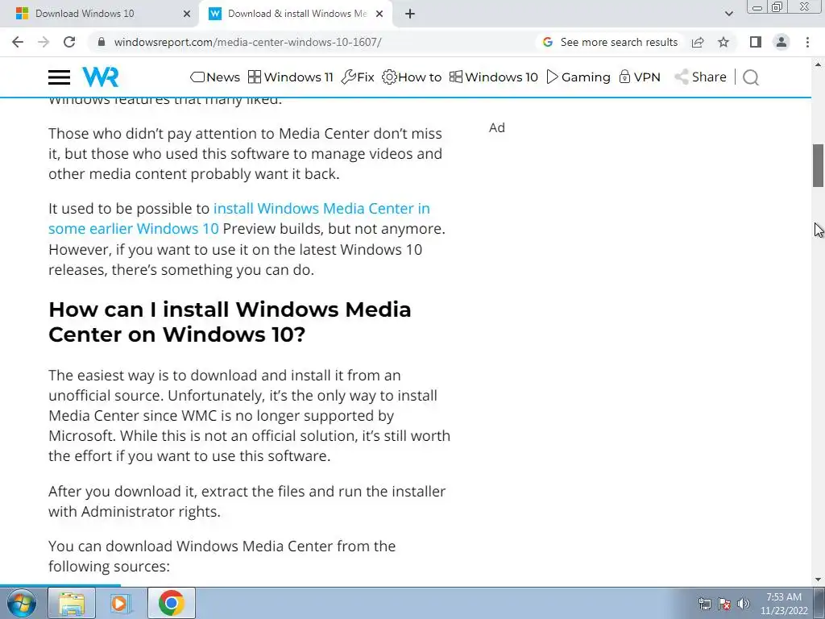Open the Gaming section
The width and height of the screenshot is (825, 619).
pos(578,77)
